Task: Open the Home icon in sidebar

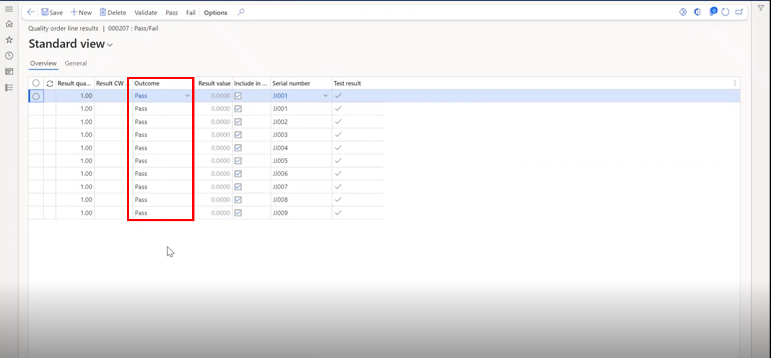Action: pyautogui.click(x=9, y=24)
